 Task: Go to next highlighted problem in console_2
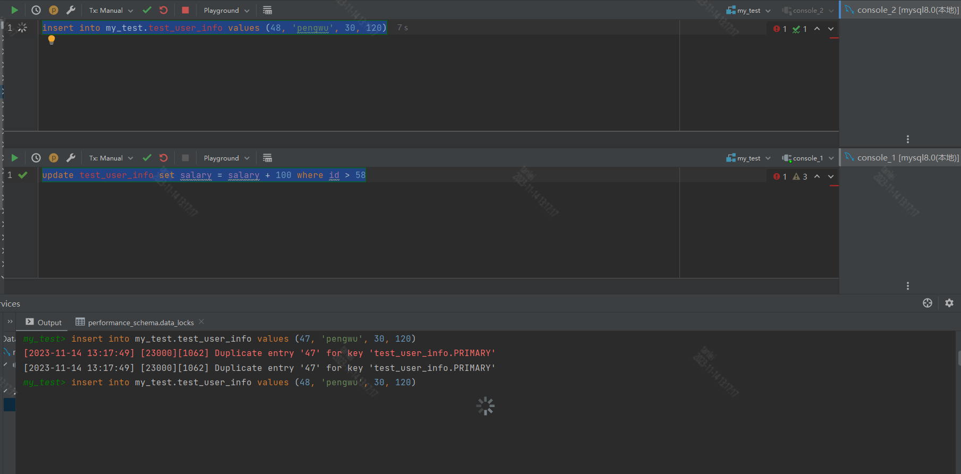831,29
